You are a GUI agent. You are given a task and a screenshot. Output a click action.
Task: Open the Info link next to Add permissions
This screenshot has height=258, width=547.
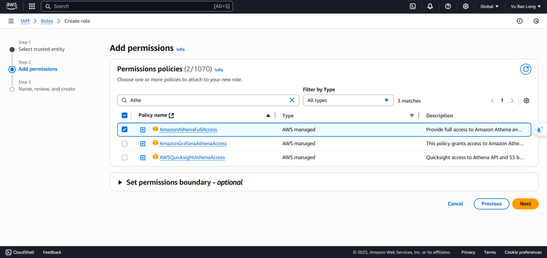click(180, 50)
